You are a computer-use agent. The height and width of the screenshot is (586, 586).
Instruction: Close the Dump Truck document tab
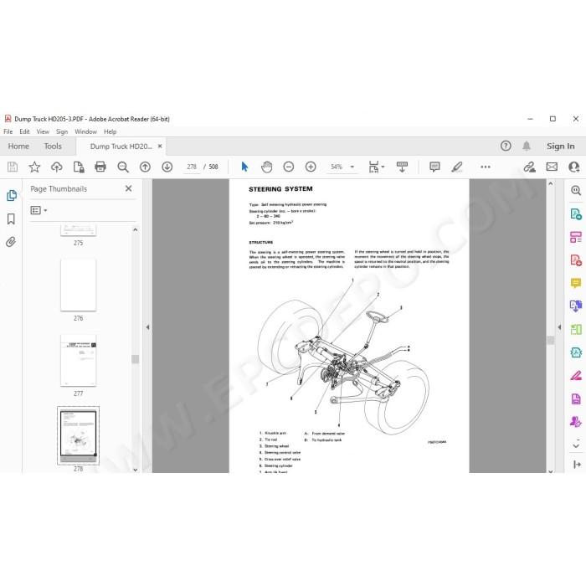coord(160,146)
